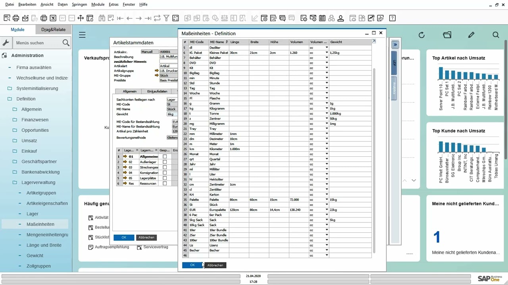Click the expand-table arrow icon at top right
This screenshot has height=285, width=508.
pyautogui.click(x=374, y=41)
